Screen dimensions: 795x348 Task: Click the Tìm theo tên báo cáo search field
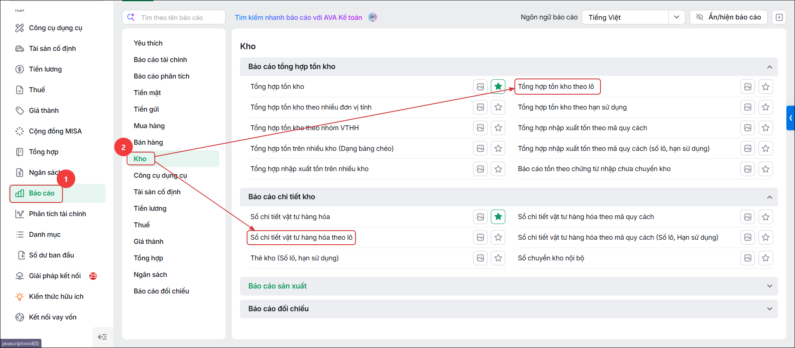[x=174, y=17]
